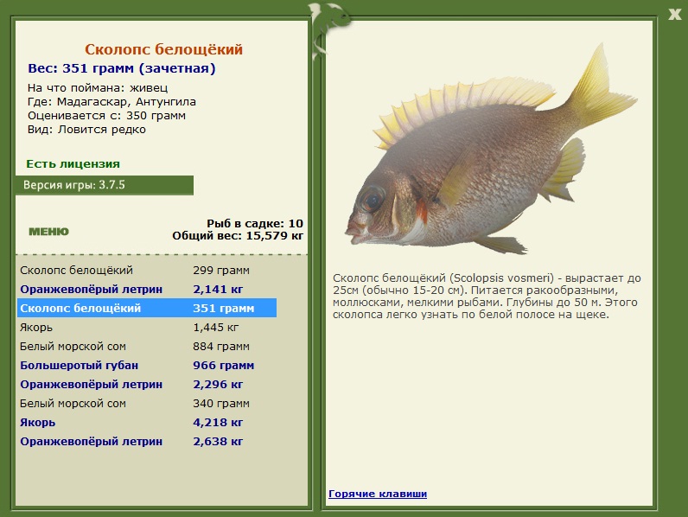The image size is (688, 517).
Task: Click the Рыб в садке: 10 counter
Action: (x=255, y=223)
